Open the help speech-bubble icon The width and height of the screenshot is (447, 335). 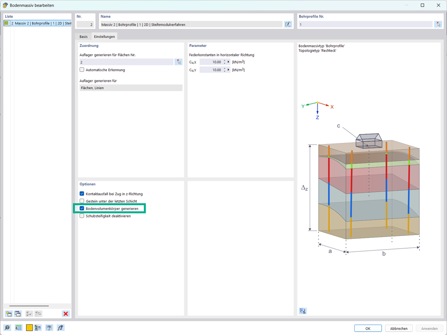pyautogui.click(x=7, y=328)
